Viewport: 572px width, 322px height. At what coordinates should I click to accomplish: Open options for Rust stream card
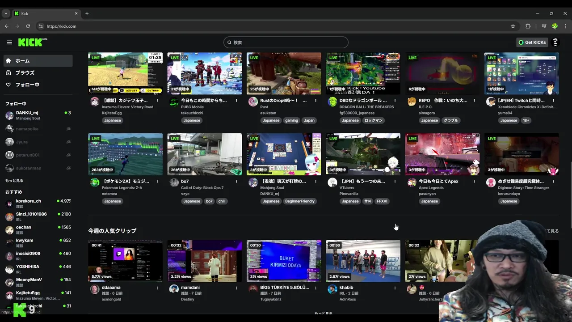point(315,101)
